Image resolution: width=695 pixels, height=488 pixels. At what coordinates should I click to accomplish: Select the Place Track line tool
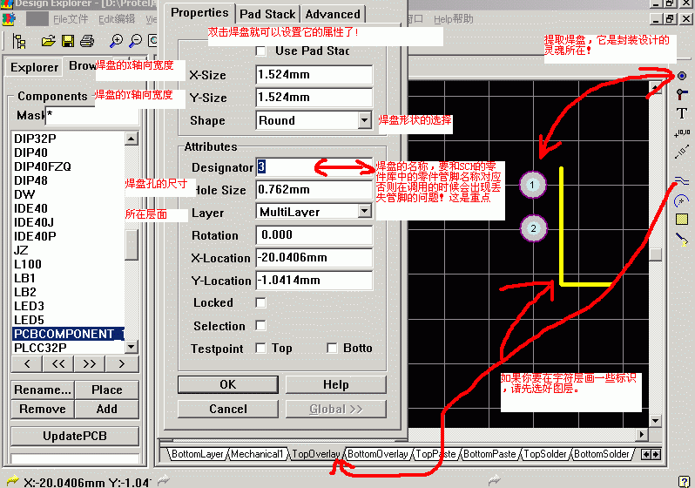pos(682,181)
